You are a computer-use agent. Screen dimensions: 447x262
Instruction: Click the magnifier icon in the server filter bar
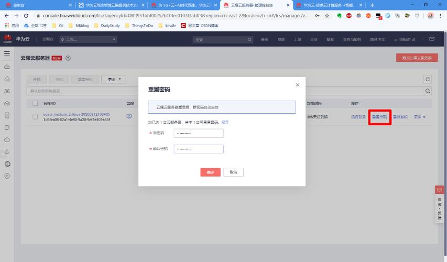coord(427,91)
